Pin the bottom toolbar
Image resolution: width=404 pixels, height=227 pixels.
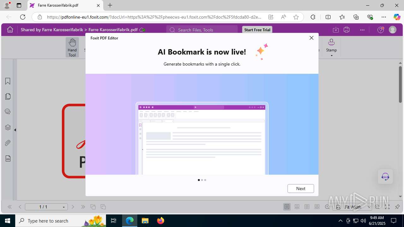[397, 207]
